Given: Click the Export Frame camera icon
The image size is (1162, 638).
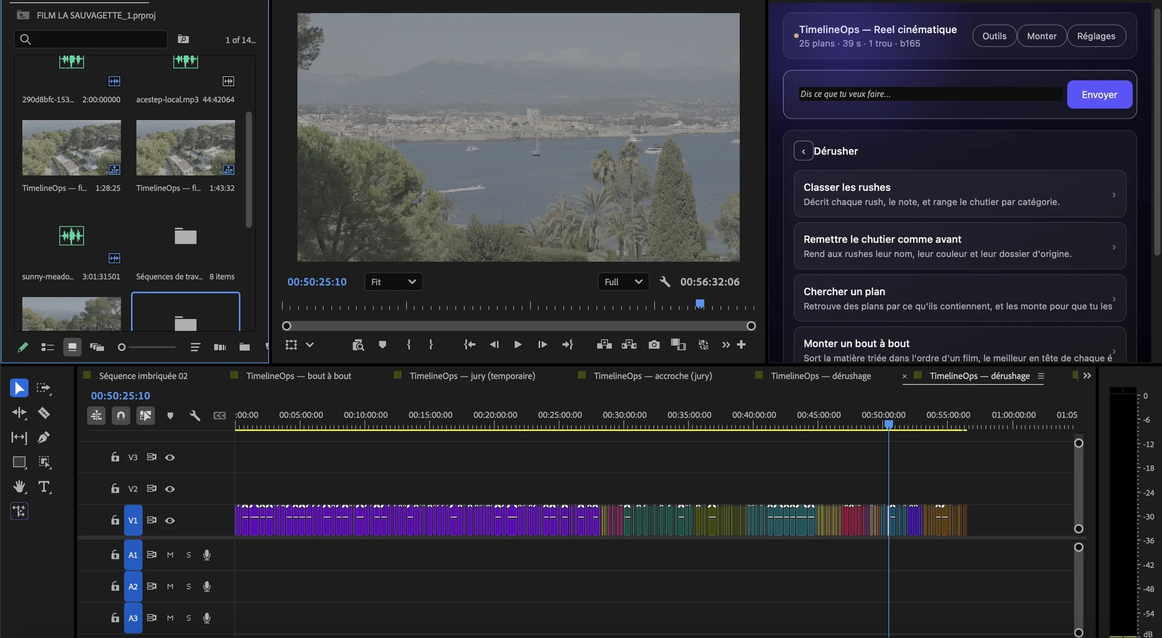Looking at the screenshot, I should point(654,345).
